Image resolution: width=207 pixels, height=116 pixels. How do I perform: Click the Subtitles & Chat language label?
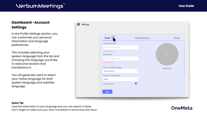click(111, 76)
